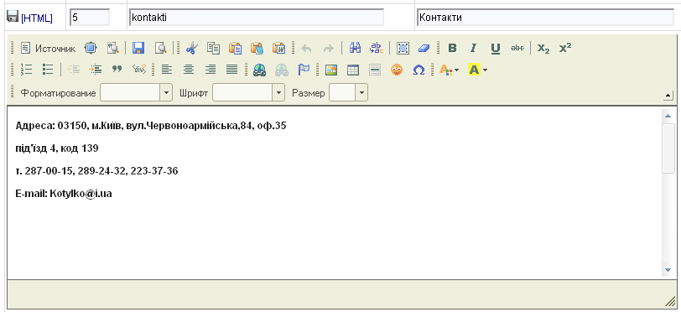Click the line starting with Адреса
The height and width of the screenshot is (312, 681).
[x=151, y=126]
